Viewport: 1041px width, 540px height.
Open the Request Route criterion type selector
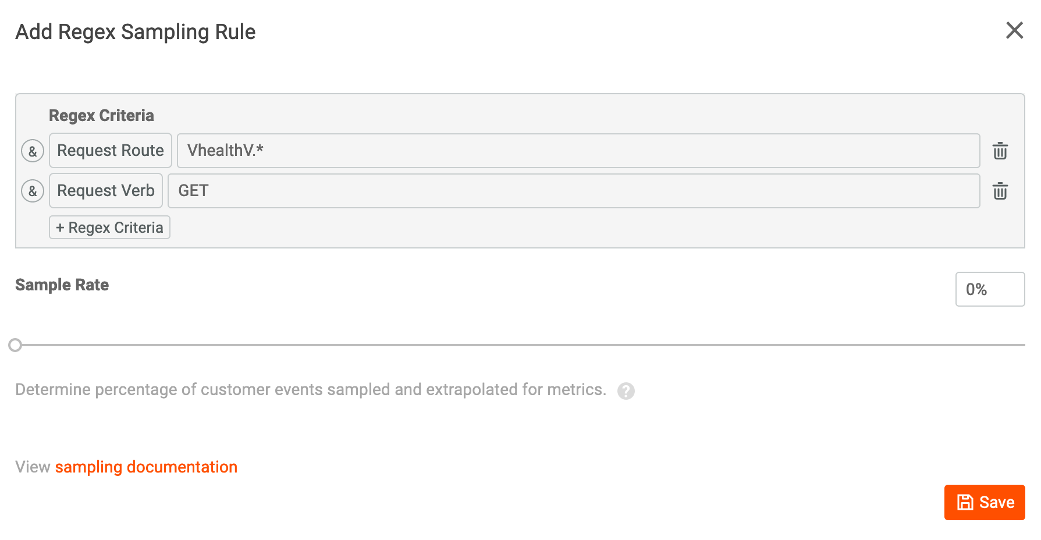110,151
